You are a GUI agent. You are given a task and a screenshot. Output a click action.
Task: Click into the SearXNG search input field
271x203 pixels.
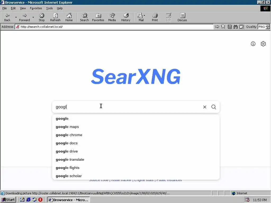pos(128,107)
